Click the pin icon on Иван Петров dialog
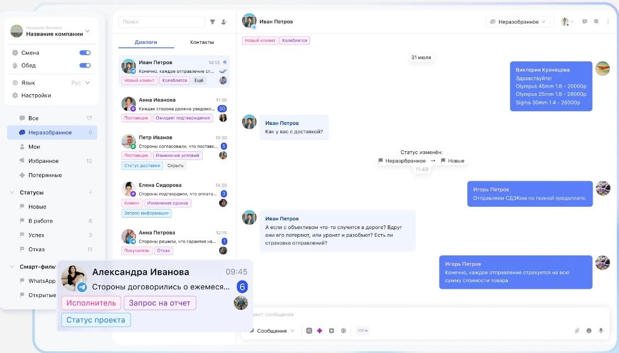This screenshot has width=619, height=353. (x=225, y=62)
